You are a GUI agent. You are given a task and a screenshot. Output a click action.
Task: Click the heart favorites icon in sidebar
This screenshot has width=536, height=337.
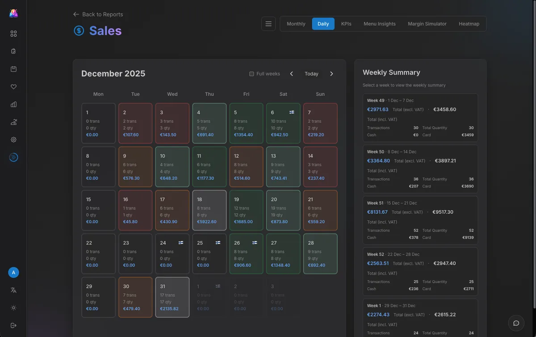[x=13, y=87]
